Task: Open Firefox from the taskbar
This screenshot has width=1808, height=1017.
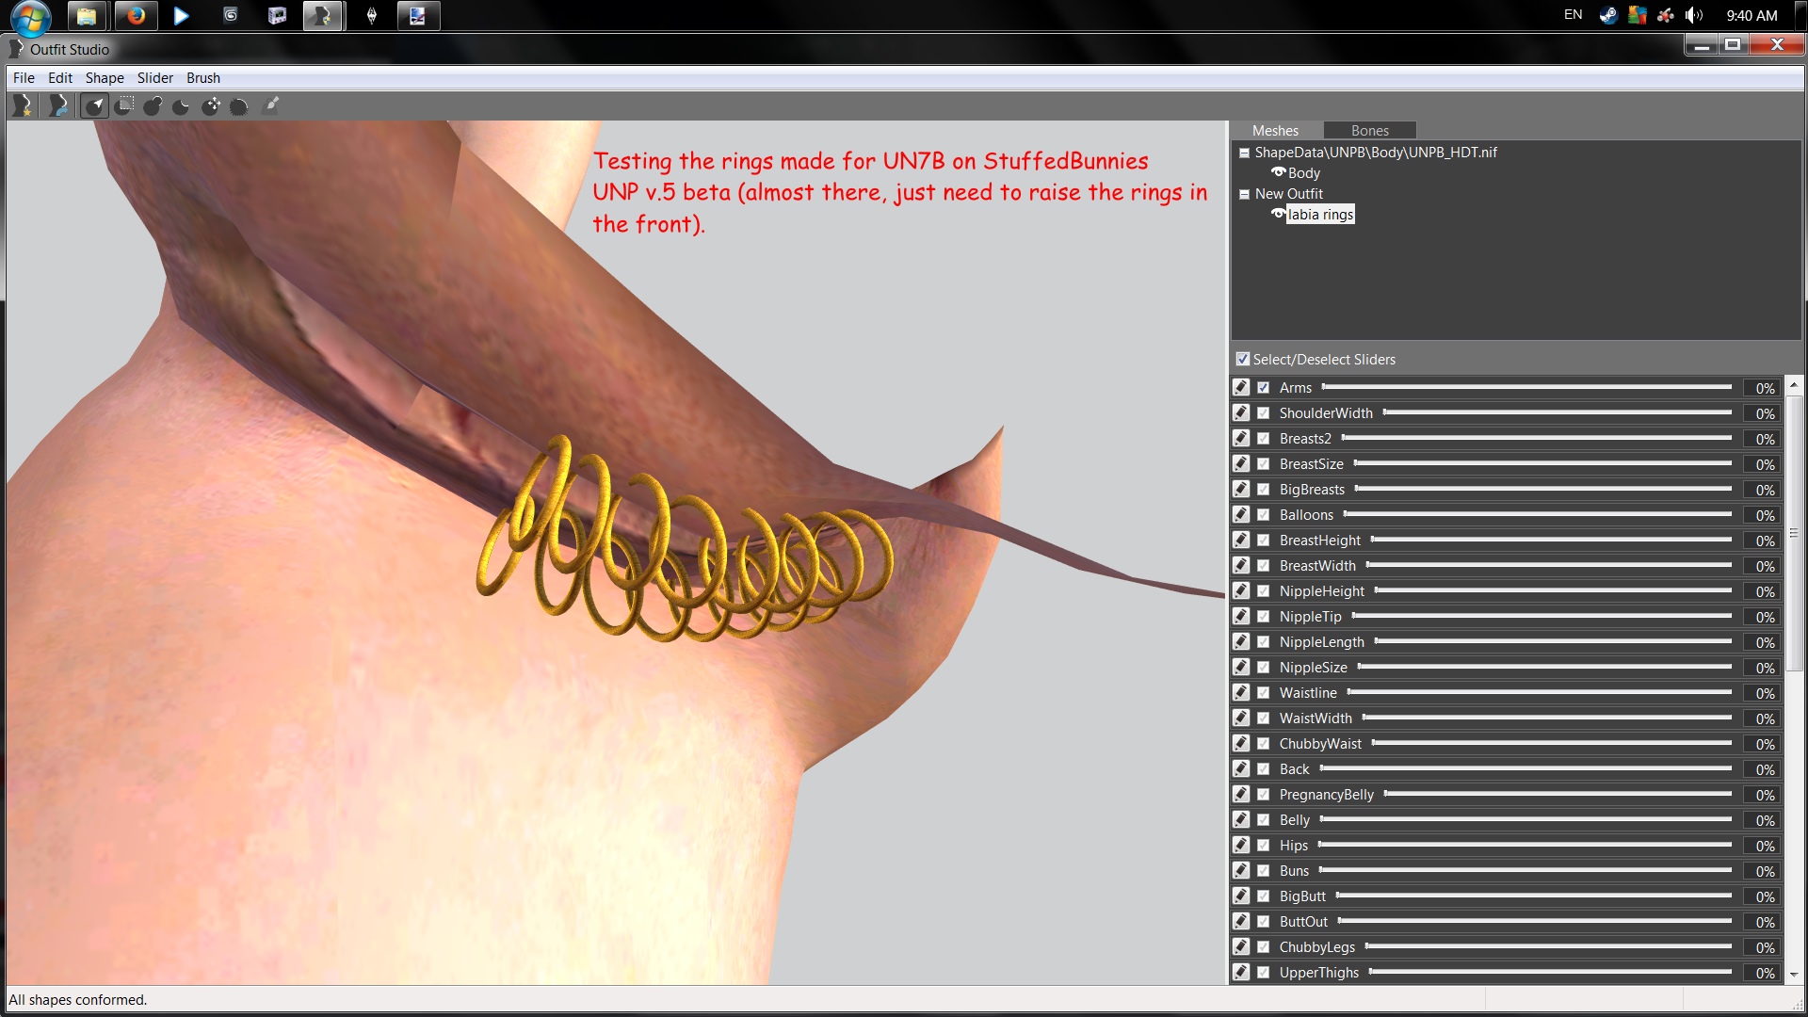Action: click(136, 16)
